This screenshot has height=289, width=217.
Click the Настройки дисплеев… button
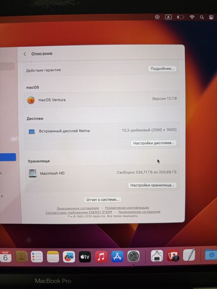(153, 143)
